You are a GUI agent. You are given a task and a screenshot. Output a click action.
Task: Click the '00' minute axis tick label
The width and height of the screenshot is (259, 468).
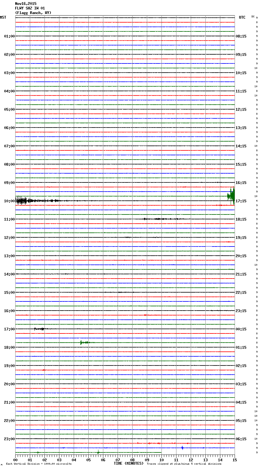(15, 459)
